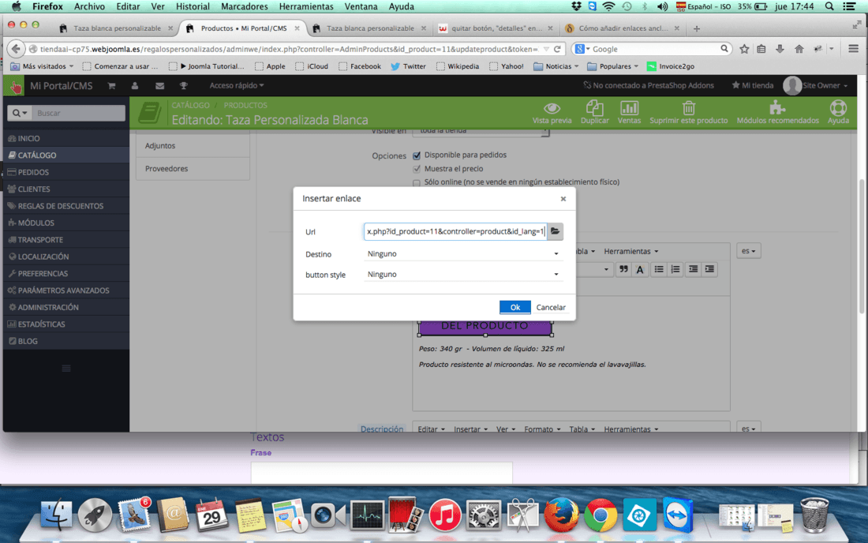Open Mi tienda link in header
Screen dimensions: 868x543
point(752,85)
